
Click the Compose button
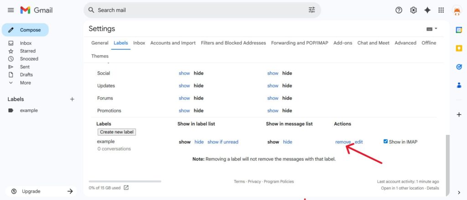pos(26,30)
